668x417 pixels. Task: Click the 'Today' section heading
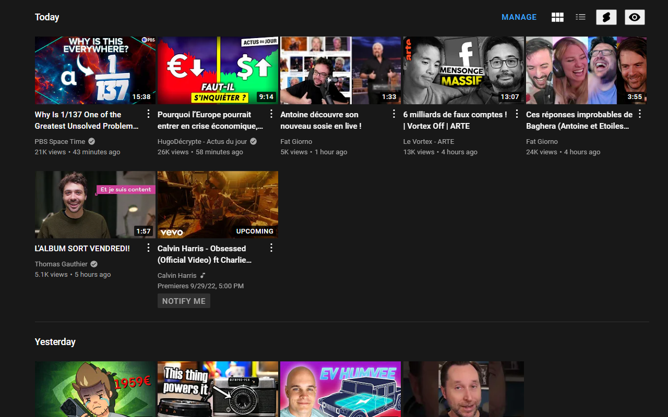click(47, 17)
